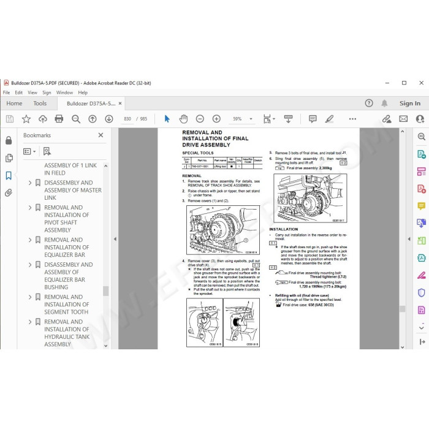Open the share with others icon
This screenshot has height=429, width=429.
pos(420,119)
